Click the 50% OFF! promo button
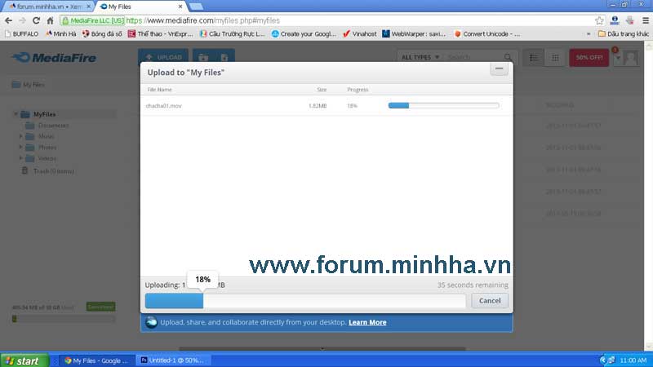 pos(589,57)
